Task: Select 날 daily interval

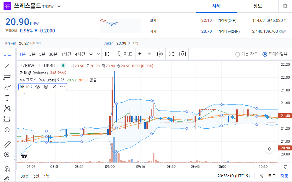Action: (91, 54)
